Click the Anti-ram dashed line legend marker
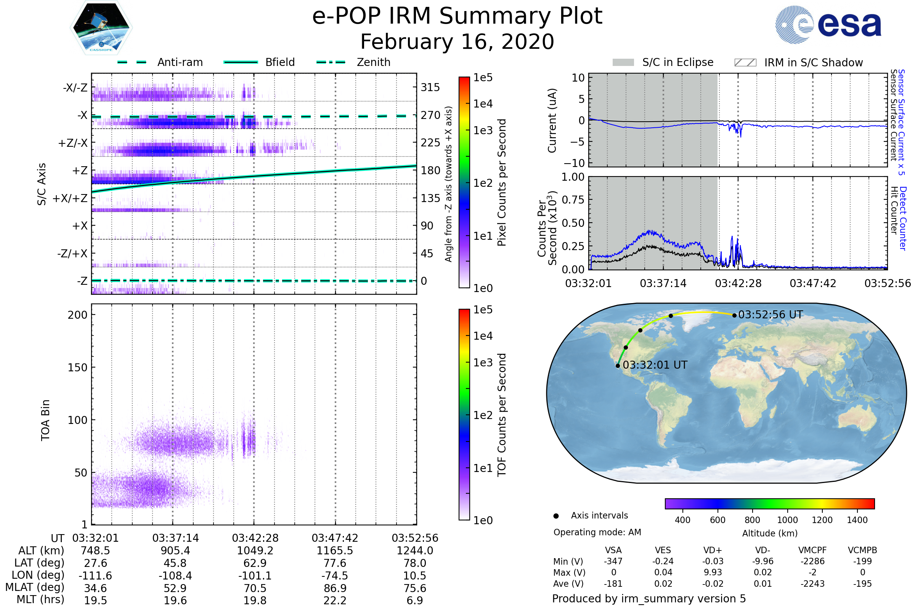The height and width of the screenshot is (610, 915). (132, 62)
